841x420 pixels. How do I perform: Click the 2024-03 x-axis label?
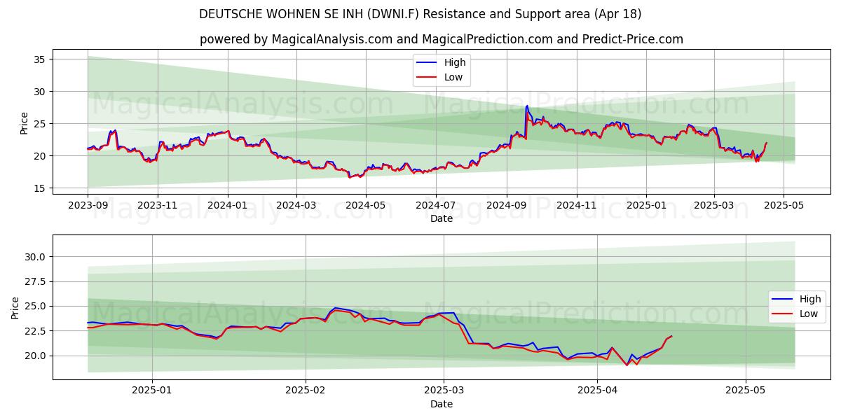[296, 206]
